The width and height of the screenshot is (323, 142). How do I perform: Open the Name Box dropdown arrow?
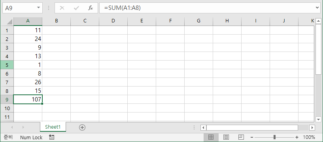[x=38, y=8]
